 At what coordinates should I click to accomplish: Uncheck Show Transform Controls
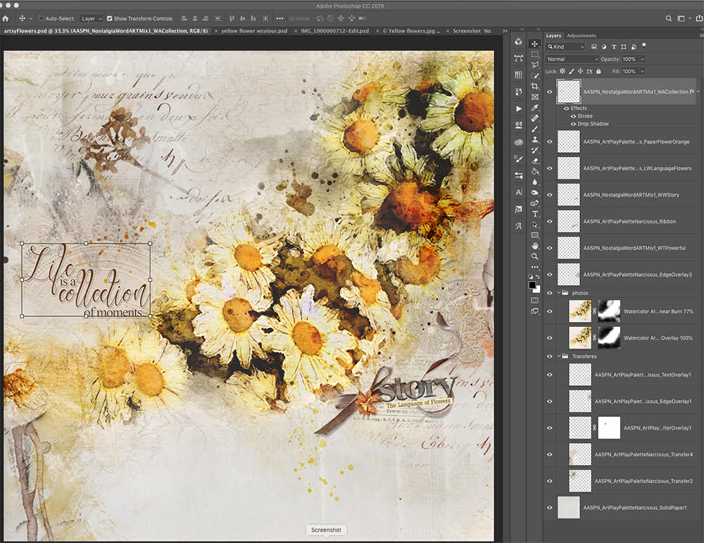tap(109, 18)
